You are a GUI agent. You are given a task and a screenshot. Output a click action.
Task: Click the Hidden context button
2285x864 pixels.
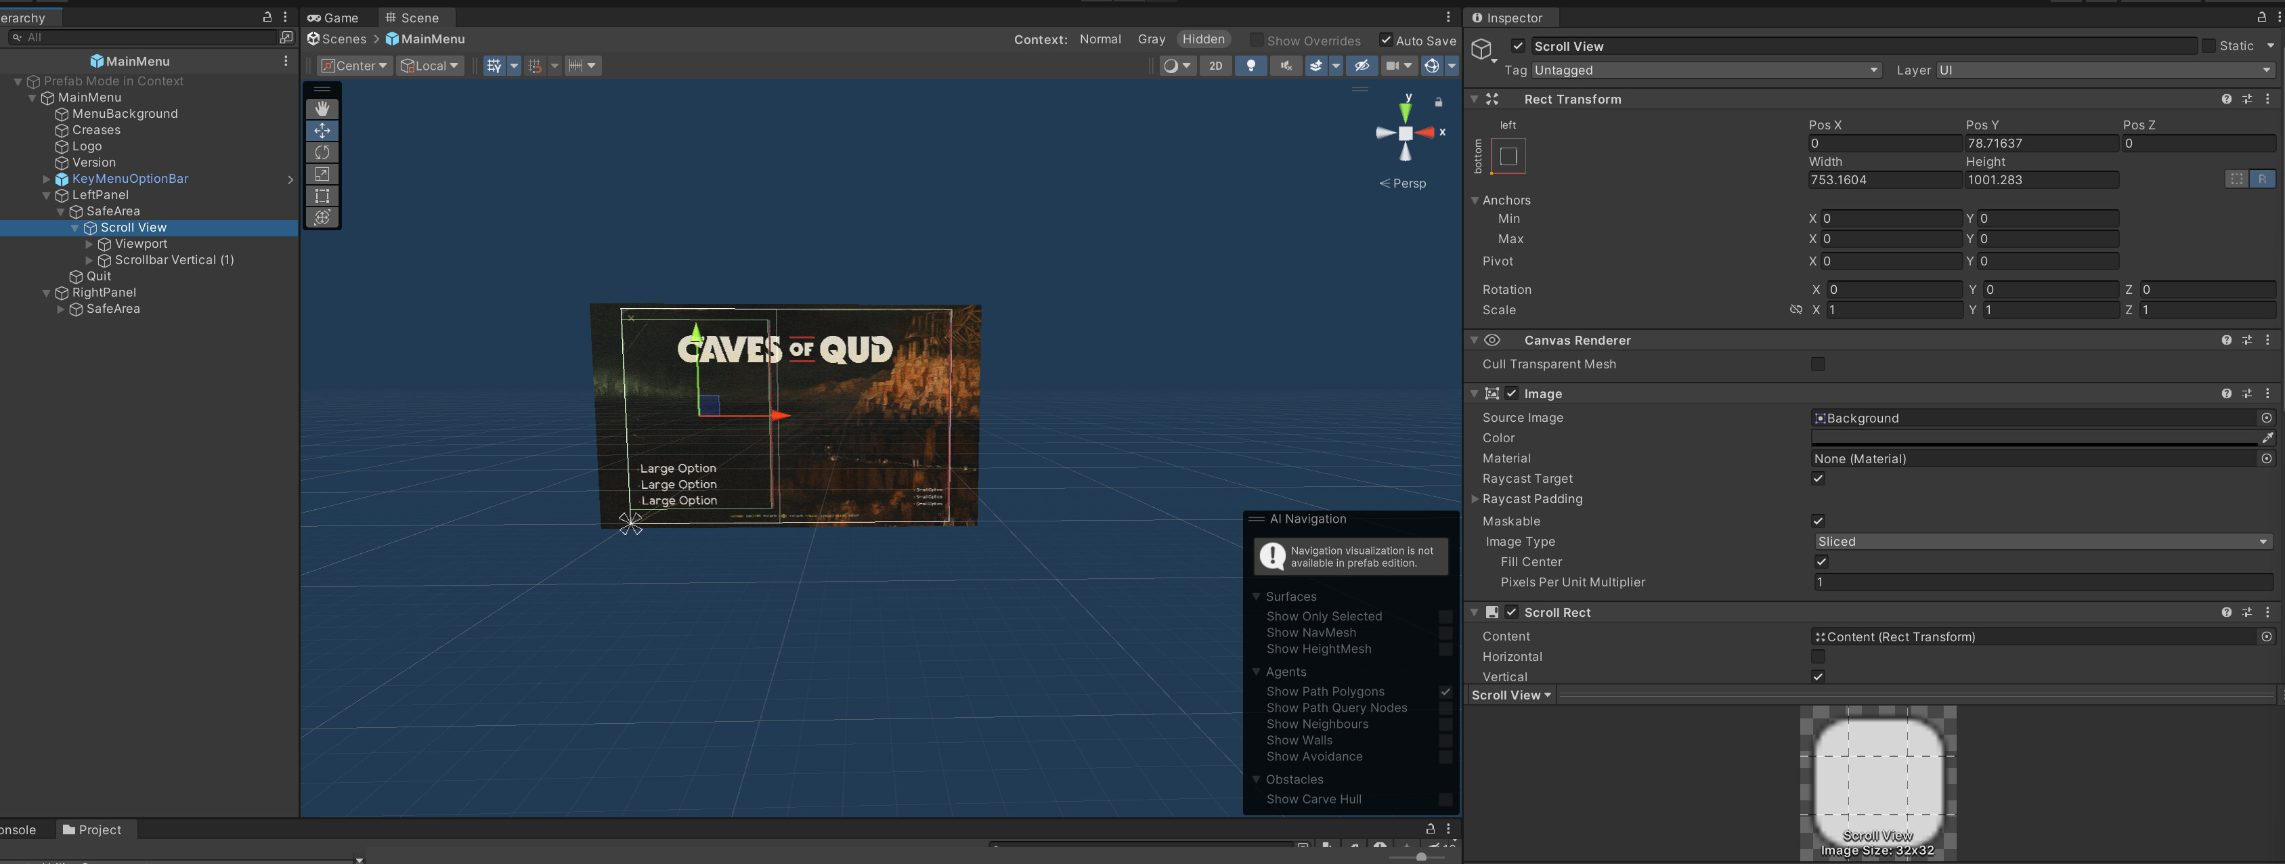click(1204, 38)
